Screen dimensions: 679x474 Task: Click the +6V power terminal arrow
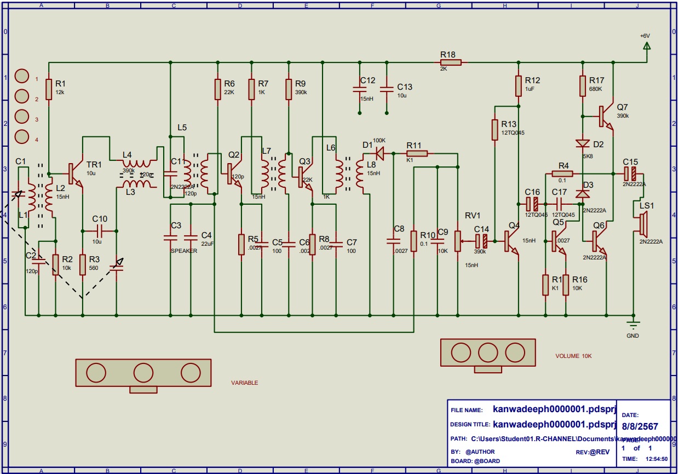click(x=646, y=46)
